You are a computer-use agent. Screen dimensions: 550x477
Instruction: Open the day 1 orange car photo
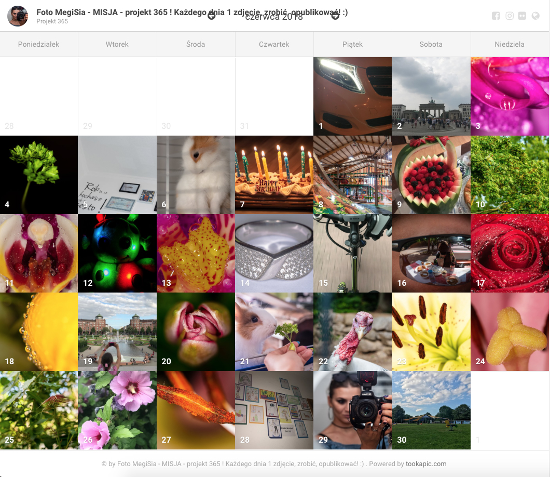(352, 96)
